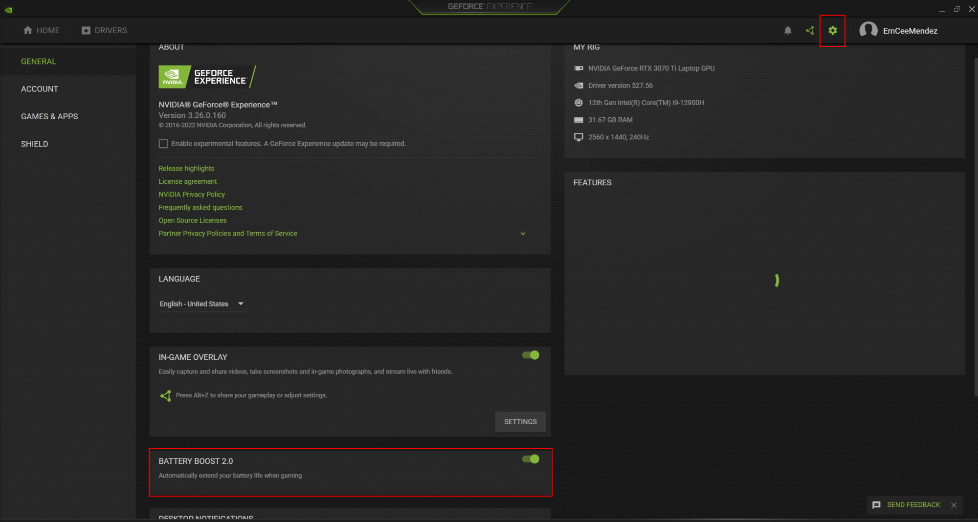Screen dimensions: 978x522
Task: Enable experimental features checkbox
Action: click(163, 144)
